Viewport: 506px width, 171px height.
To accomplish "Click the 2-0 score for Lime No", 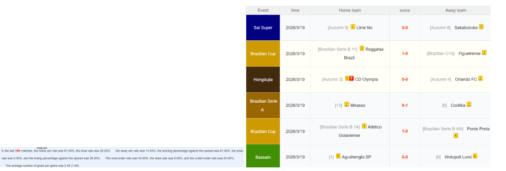I will 405,28.
